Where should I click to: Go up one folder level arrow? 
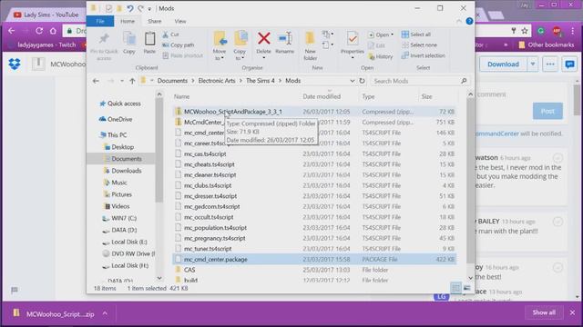point(132,81)
